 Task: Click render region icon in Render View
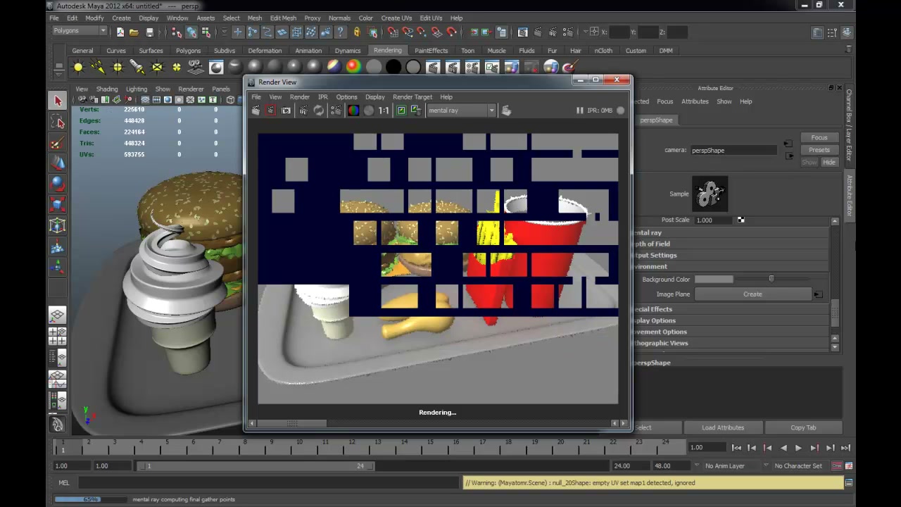(x=270, y=111)
